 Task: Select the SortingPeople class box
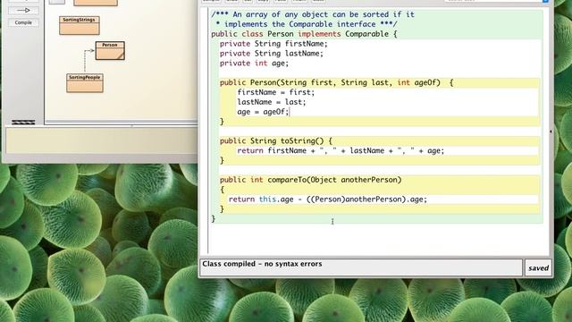85,83
